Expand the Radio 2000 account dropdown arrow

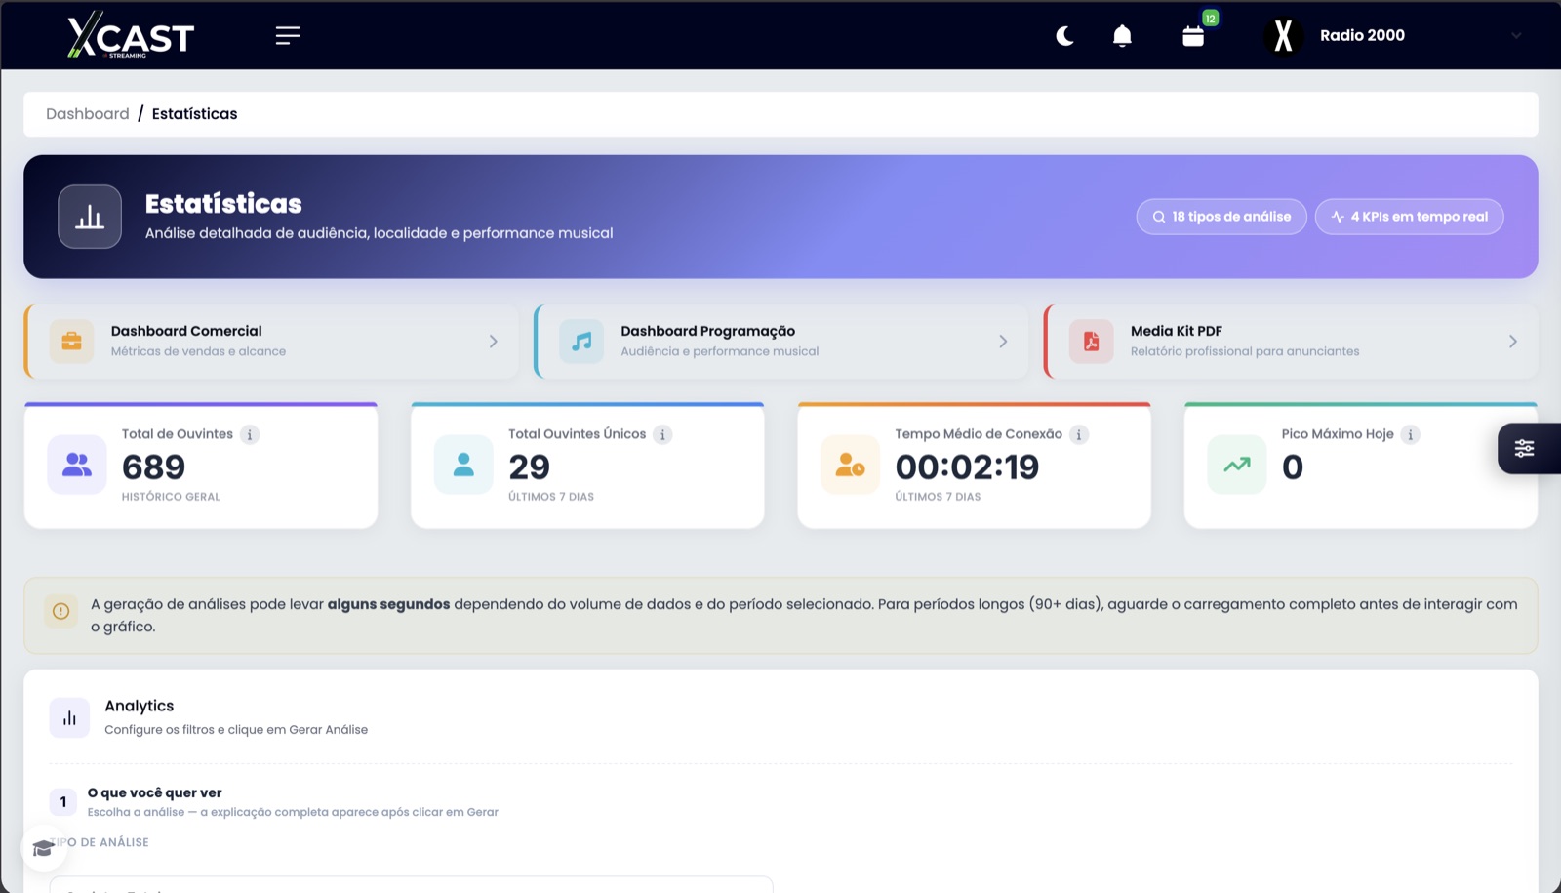pyautogui.click(x=1516, y=36)
